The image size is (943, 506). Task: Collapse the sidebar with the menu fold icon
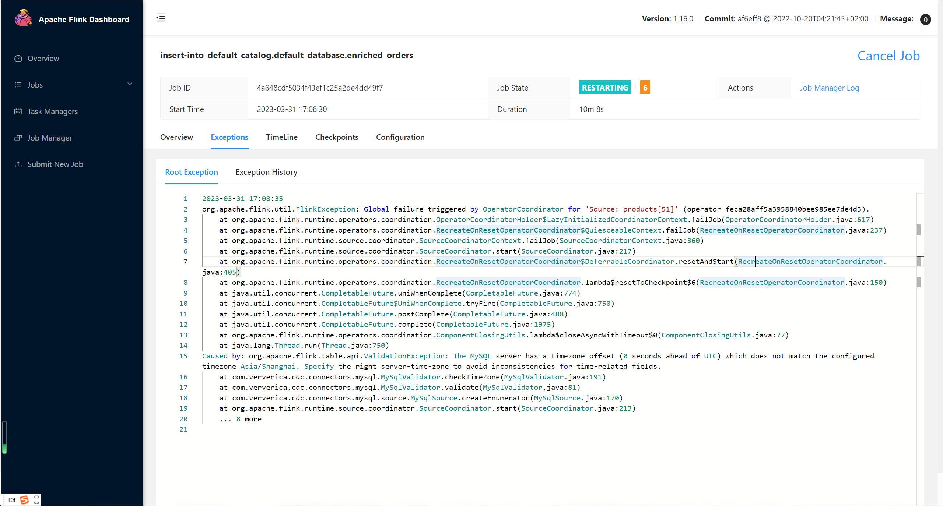click(x=161, y=18)
